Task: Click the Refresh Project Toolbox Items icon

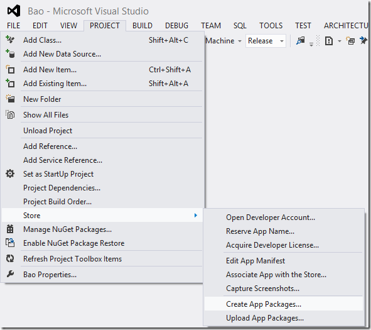Action: click(10, 258)
